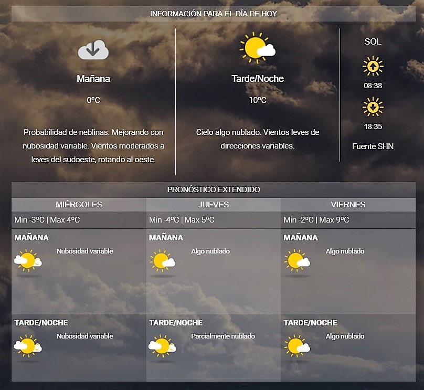The image size is (424, 390).
Task: Click TARDE/NOCHE label under Jueves
Action: [x=176, y=323]
